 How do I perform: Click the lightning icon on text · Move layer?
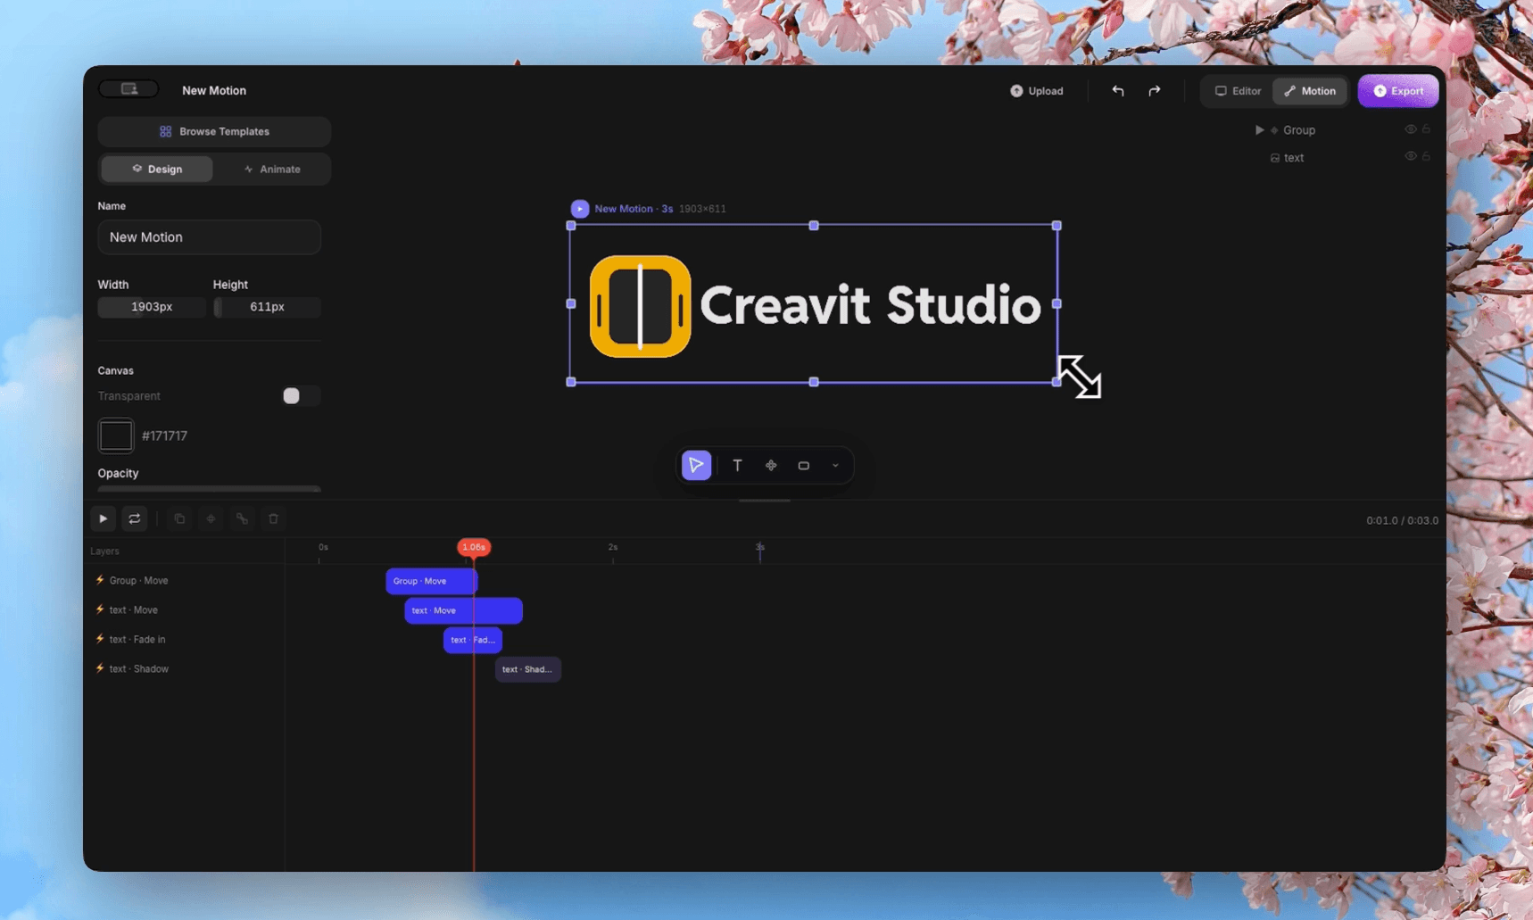coord(100,609)
